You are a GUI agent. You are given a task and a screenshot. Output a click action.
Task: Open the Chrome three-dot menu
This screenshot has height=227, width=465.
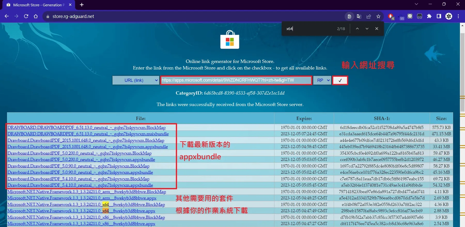[x=458, y=16]
